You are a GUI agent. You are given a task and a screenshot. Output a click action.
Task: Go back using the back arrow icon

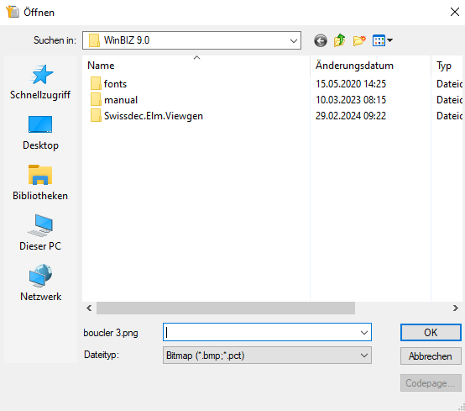tap(321, 40)
